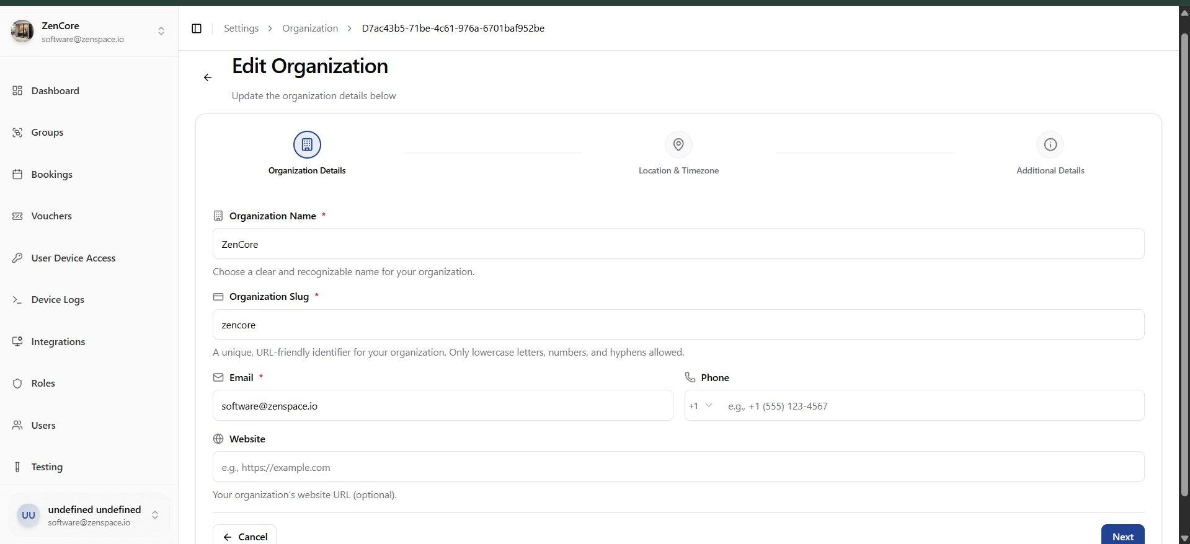Click 'Your organization's website URL (optional).' hint
This screenshot has width=1190, height=544.
click(x=304, y=495)
